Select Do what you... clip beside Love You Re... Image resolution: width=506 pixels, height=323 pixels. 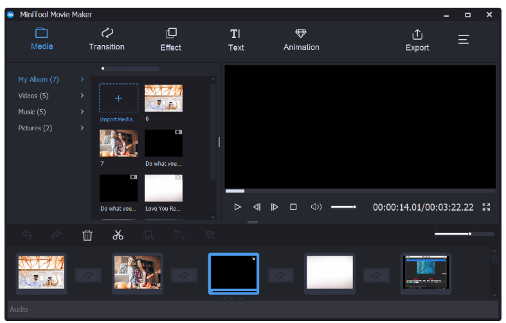tap(118, 188)
